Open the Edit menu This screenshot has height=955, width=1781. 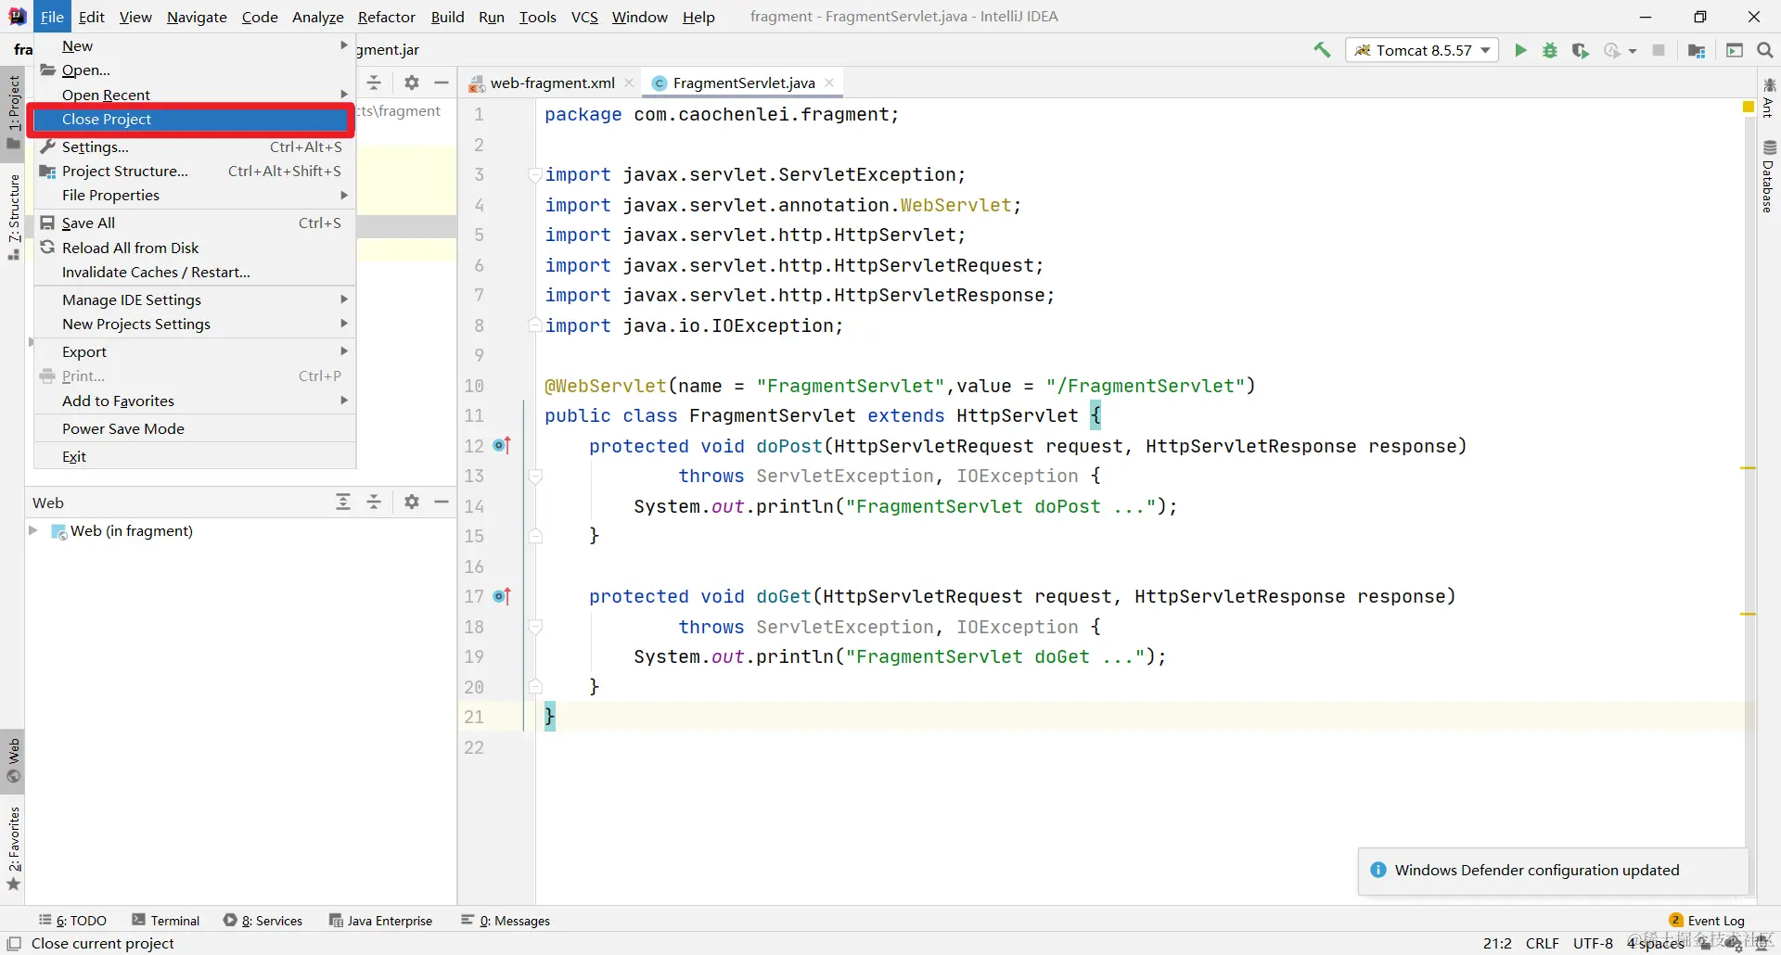91,17
